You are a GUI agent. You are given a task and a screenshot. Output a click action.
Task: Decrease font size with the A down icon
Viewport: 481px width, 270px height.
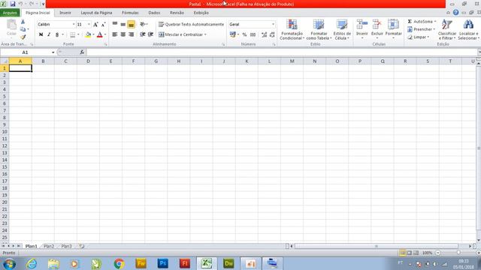click(x=104, y=25)
